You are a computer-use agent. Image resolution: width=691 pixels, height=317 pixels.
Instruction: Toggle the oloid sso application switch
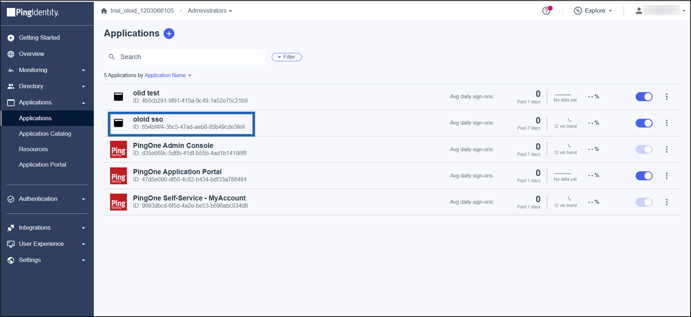[x=644, y=123]
